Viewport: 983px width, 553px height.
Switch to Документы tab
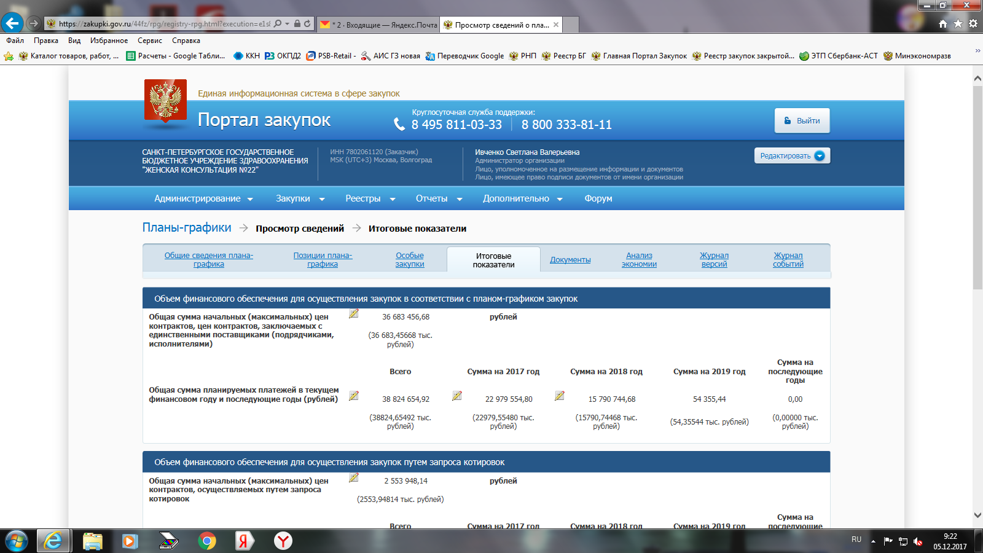click(570, 259)
